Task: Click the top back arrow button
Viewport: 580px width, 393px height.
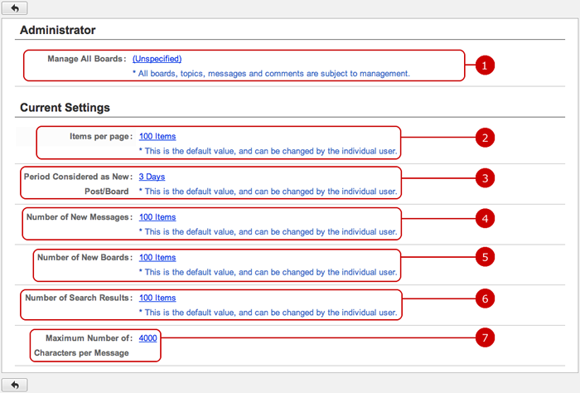Action: point(14,7)
